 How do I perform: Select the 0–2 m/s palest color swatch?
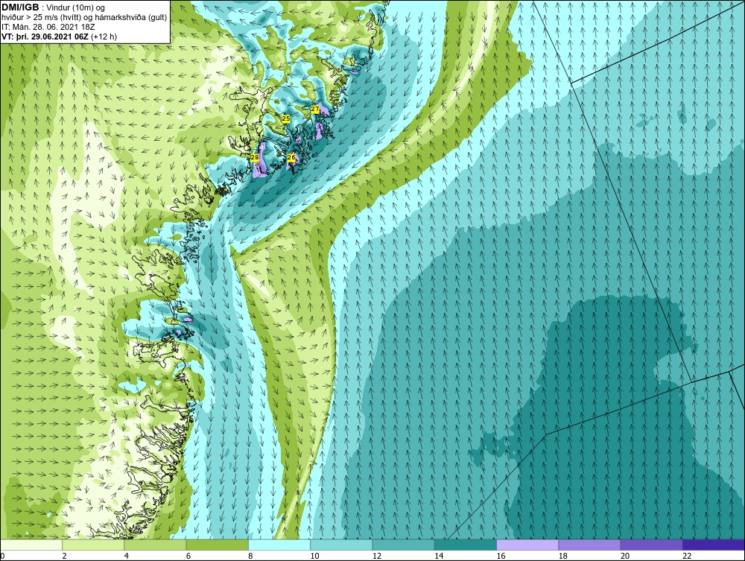31,545
